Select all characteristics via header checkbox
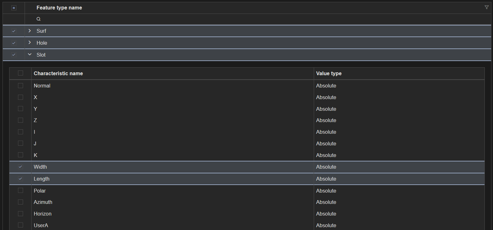Image resolution: width=493 pixels, height=230 pixels. (x=21, y=73)
